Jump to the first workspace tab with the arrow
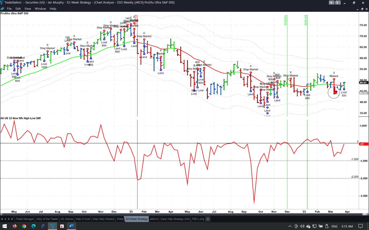Image resolution: width=369 pixels, height=230 pixels. tap(2, 219)
